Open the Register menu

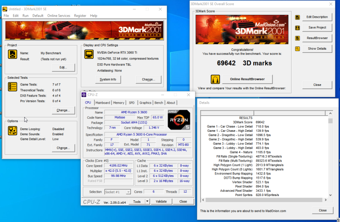click(80, 16)
